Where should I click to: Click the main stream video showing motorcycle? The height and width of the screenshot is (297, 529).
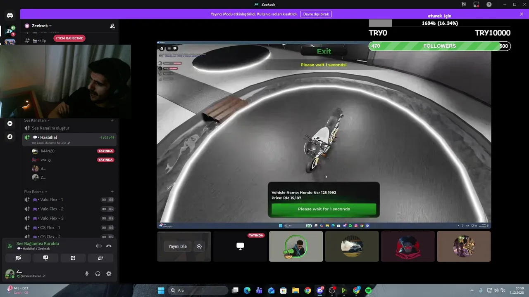[x=324, y=134]
